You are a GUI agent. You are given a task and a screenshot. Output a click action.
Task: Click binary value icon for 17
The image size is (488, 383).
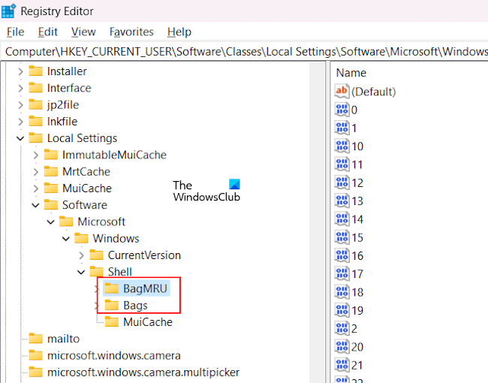click(342, 273)
